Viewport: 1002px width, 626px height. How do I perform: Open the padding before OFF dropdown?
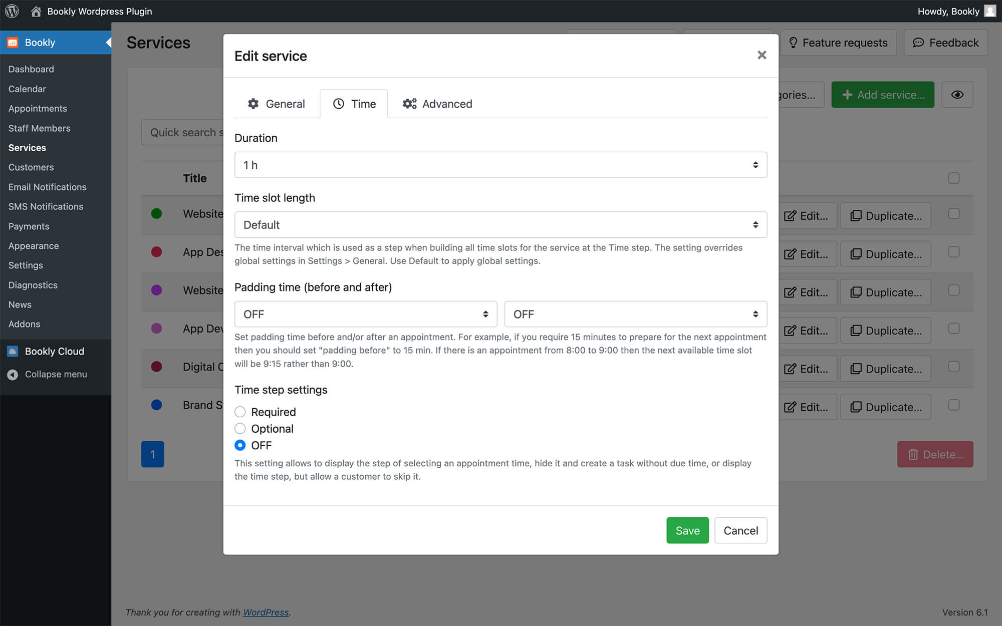click(x=366, y=314)
